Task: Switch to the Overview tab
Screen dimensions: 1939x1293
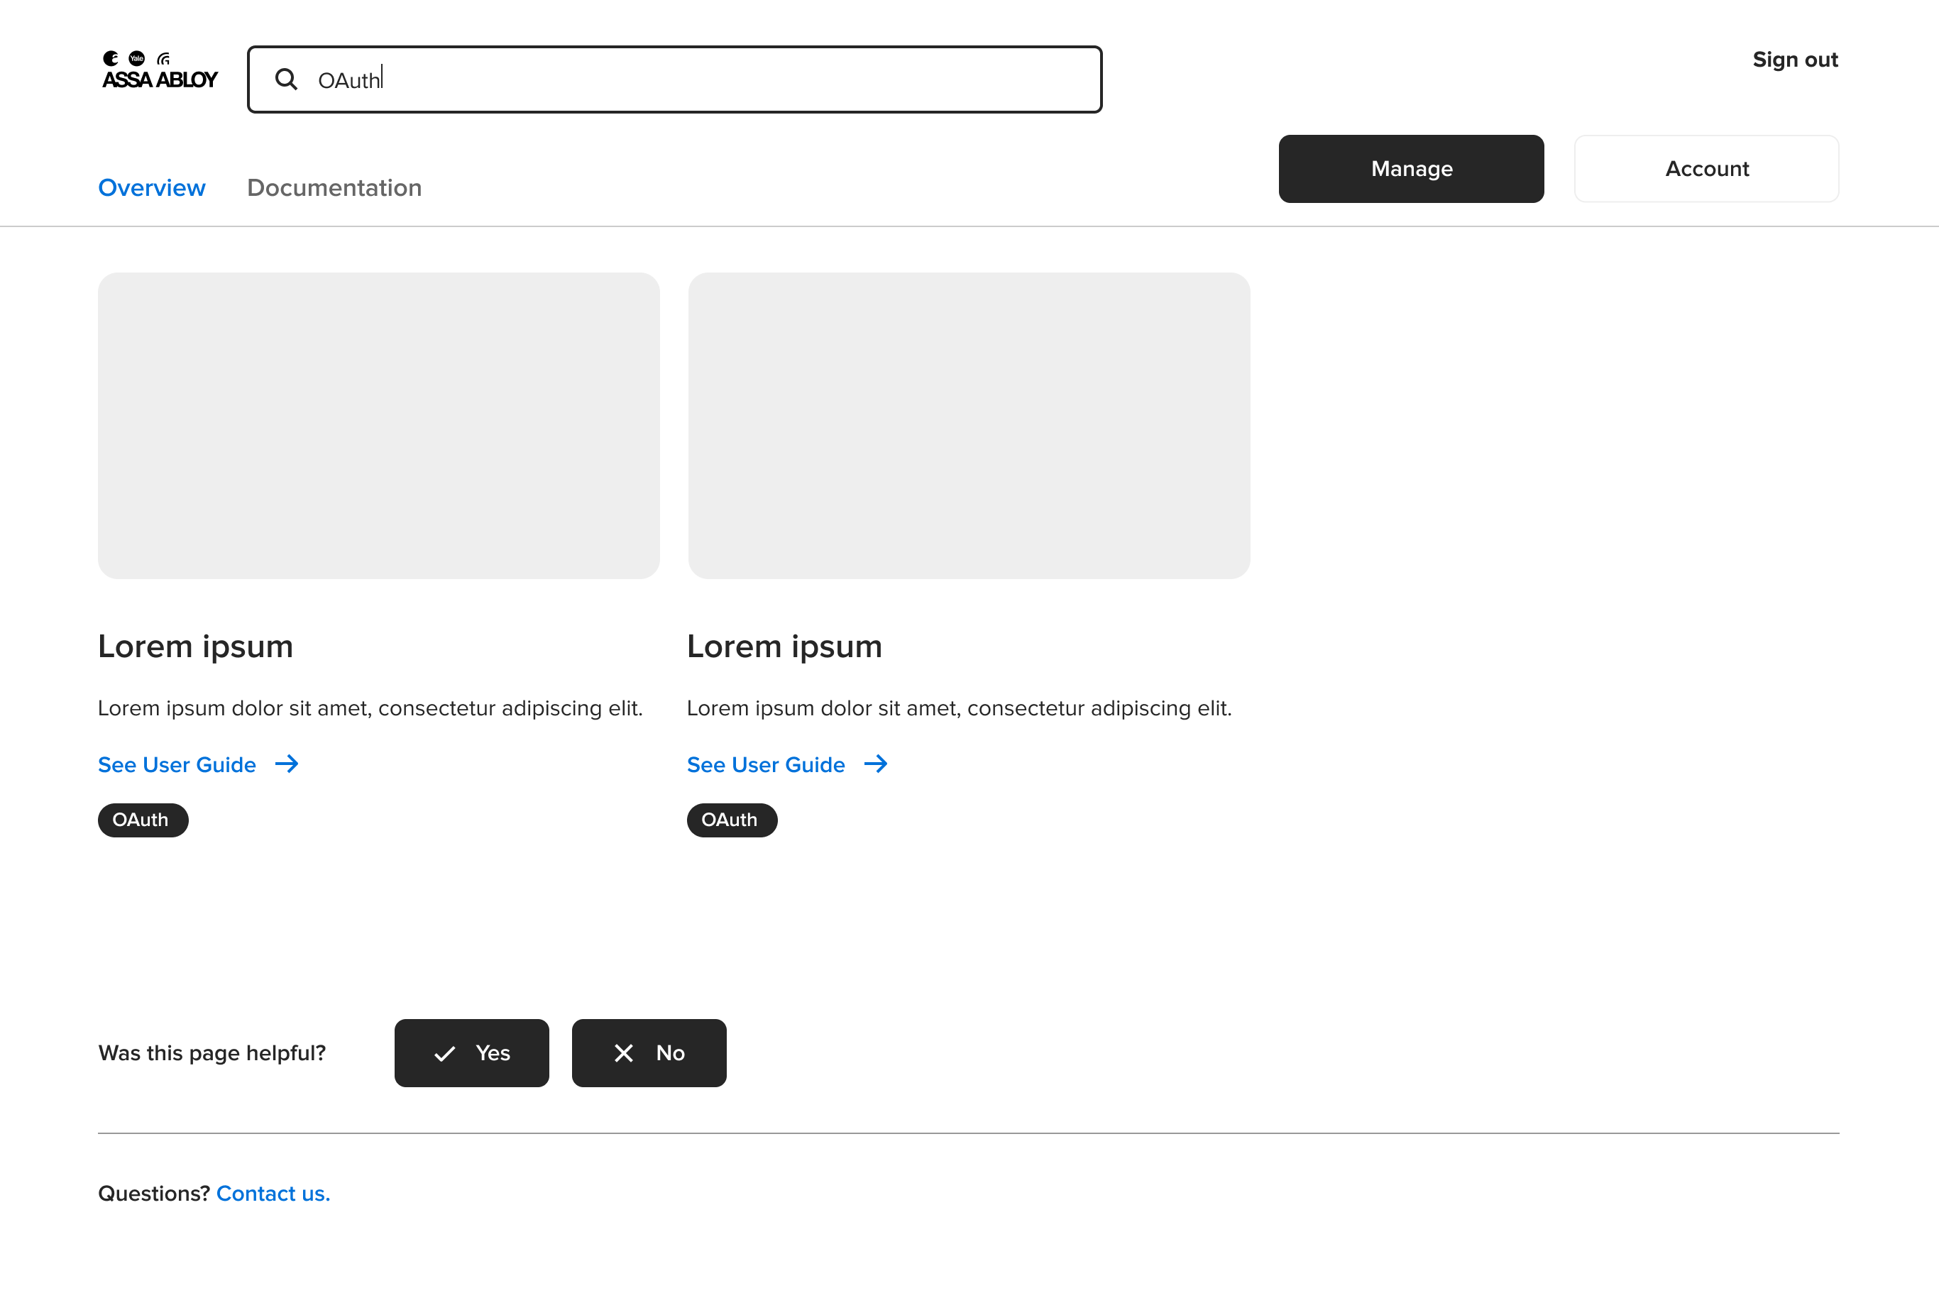Action: pos(152,188)
